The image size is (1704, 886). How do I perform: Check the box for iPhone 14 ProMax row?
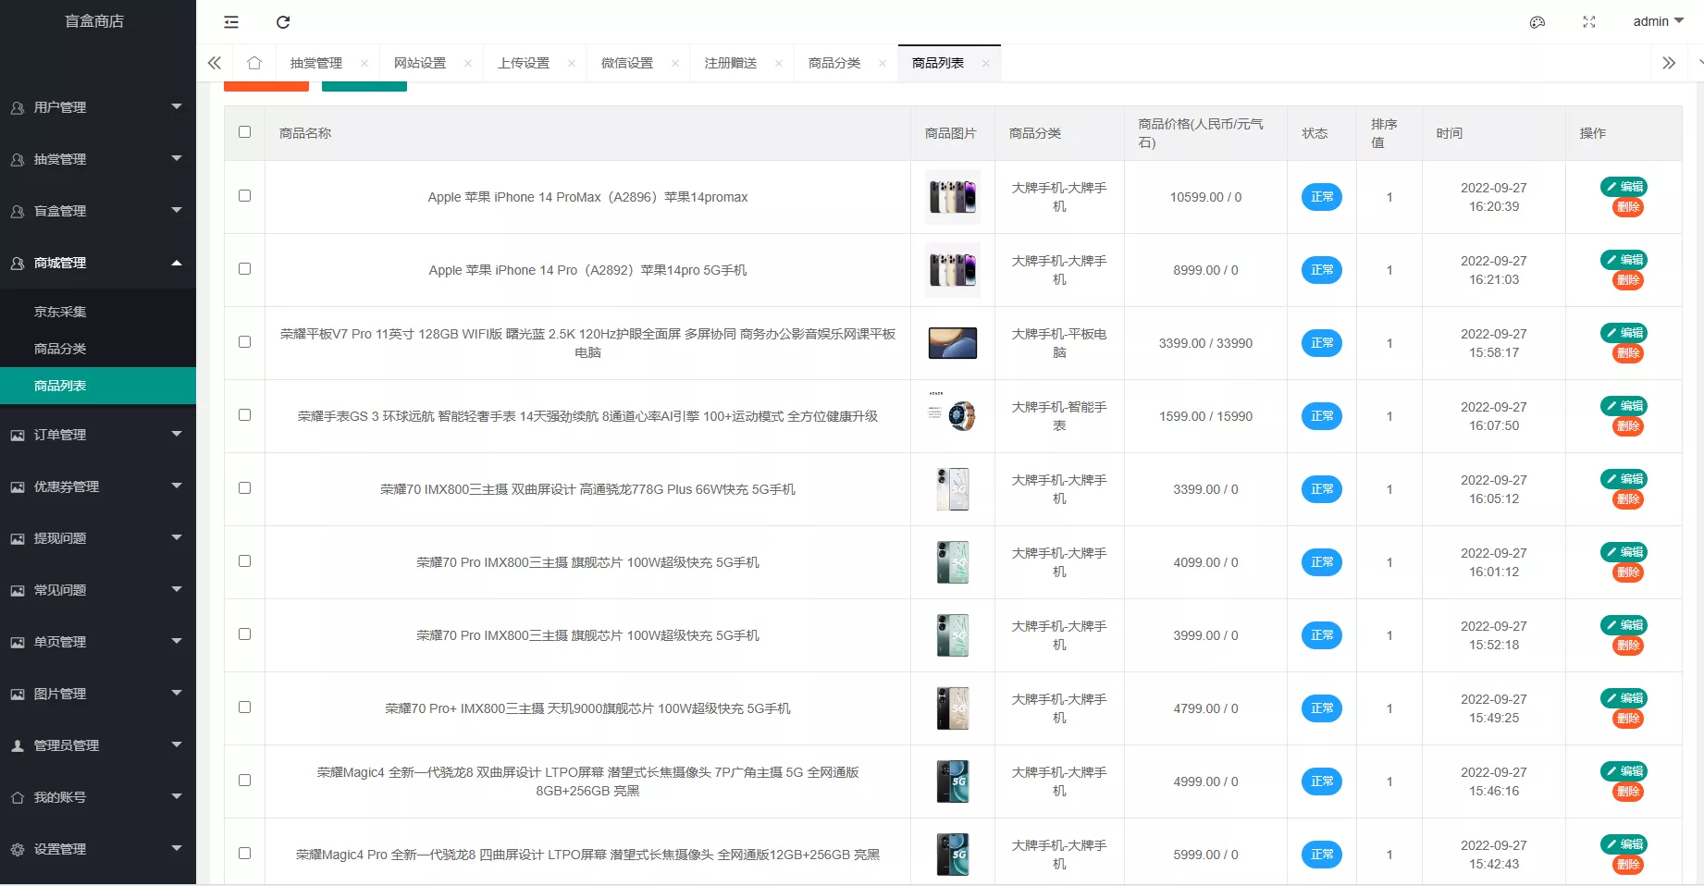[244, 196]
